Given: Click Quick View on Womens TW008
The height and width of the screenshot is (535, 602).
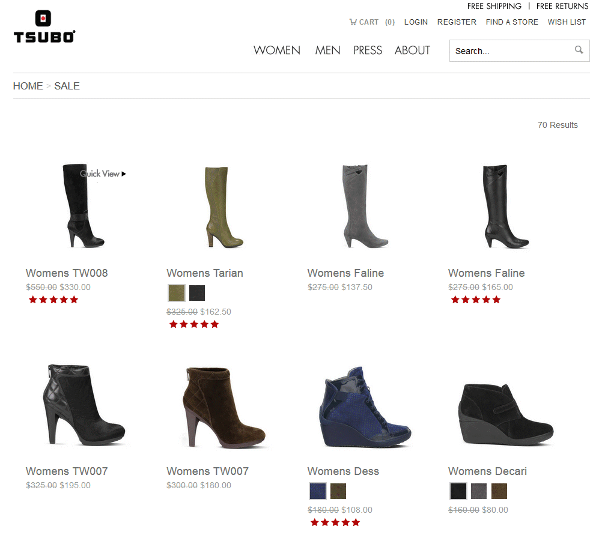Looking at the screenshot, I should pos(103,174).
